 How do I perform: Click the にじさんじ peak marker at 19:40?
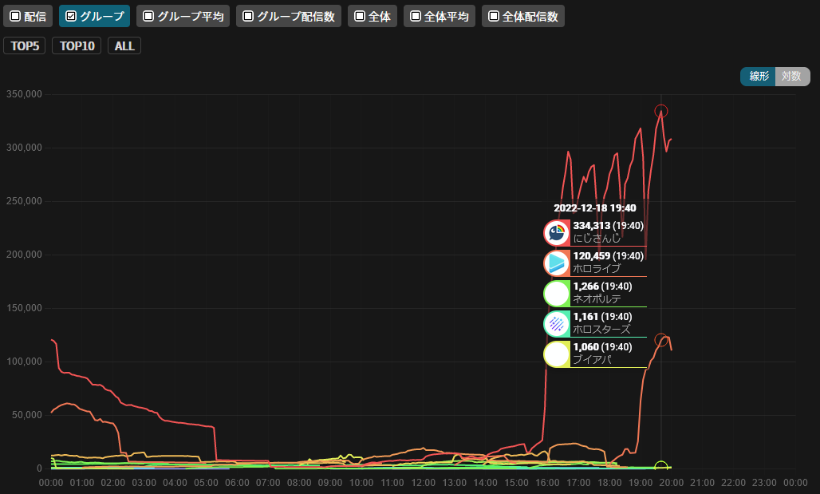661,111
